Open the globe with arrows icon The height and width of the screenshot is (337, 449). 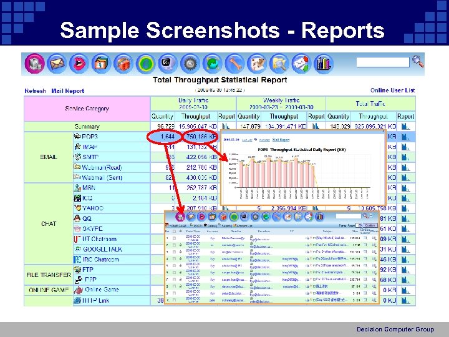[x=212, y=63]
